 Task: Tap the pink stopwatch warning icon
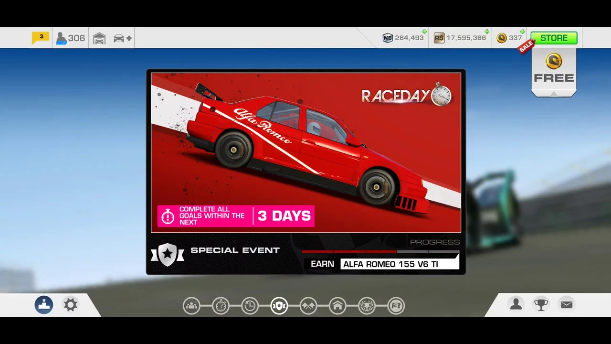pos(168,216)
